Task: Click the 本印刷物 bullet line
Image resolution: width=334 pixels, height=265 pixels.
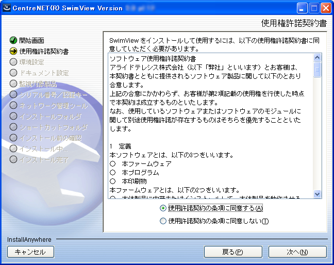Action: 128,181
